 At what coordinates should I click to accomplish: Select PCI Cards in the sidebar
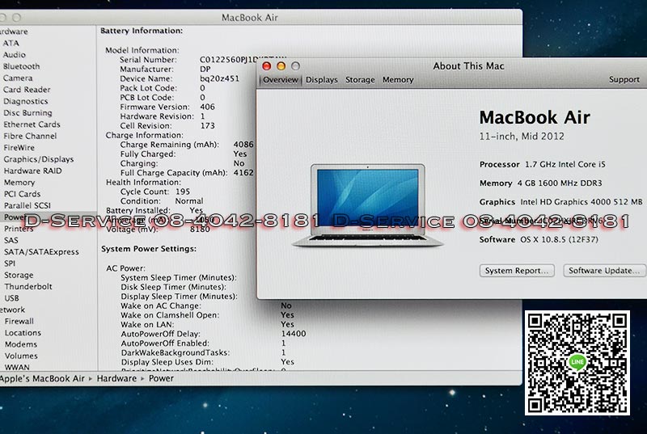23,194
